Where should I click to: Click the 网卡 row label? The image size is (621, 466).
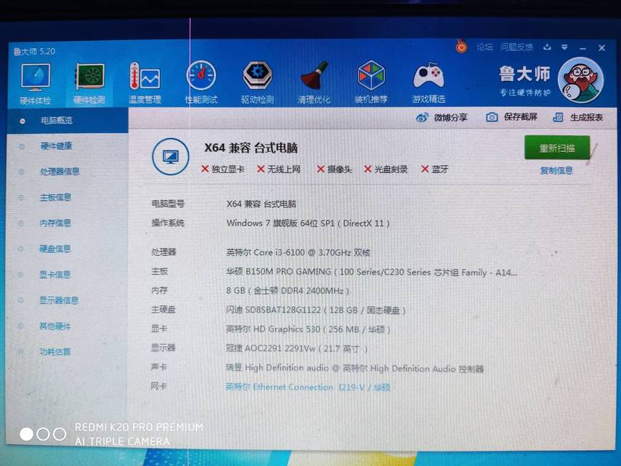(159, 386)
